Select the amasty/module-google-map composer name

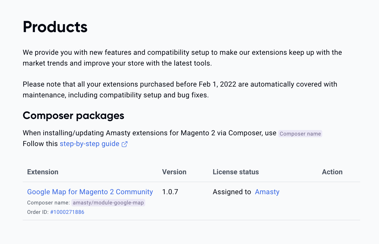[x=108, y=203]
